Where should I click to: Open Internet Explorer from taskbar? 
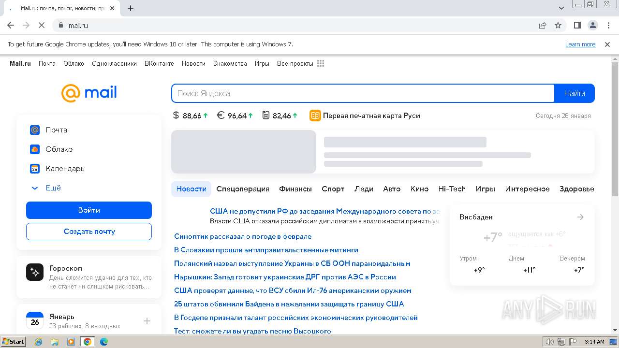pyautogui.click(x=39, y=342)
